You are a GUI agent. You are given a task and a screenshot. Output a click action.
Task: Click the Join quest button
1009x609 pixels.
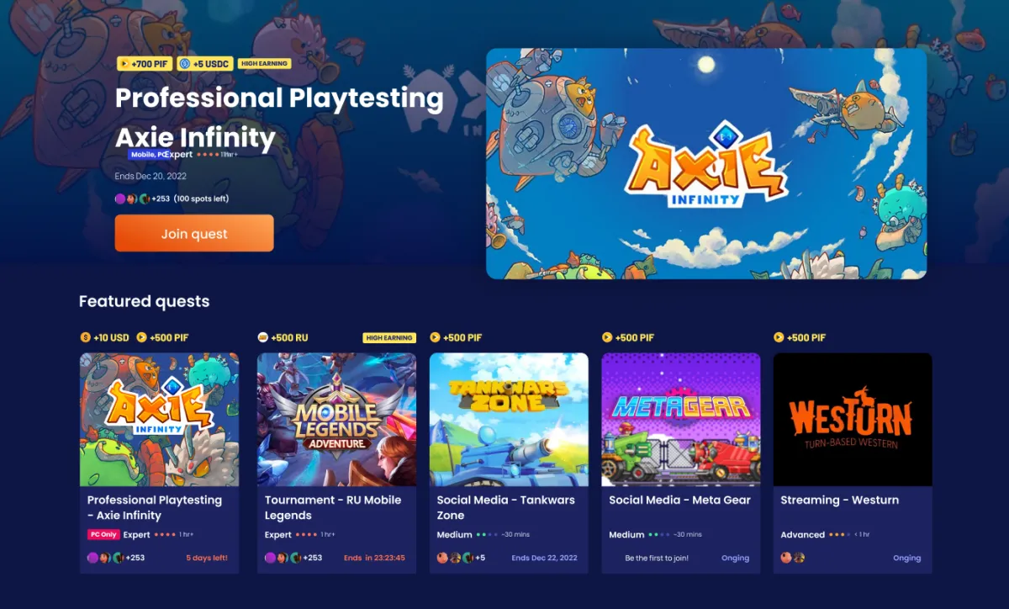point(194,233)
